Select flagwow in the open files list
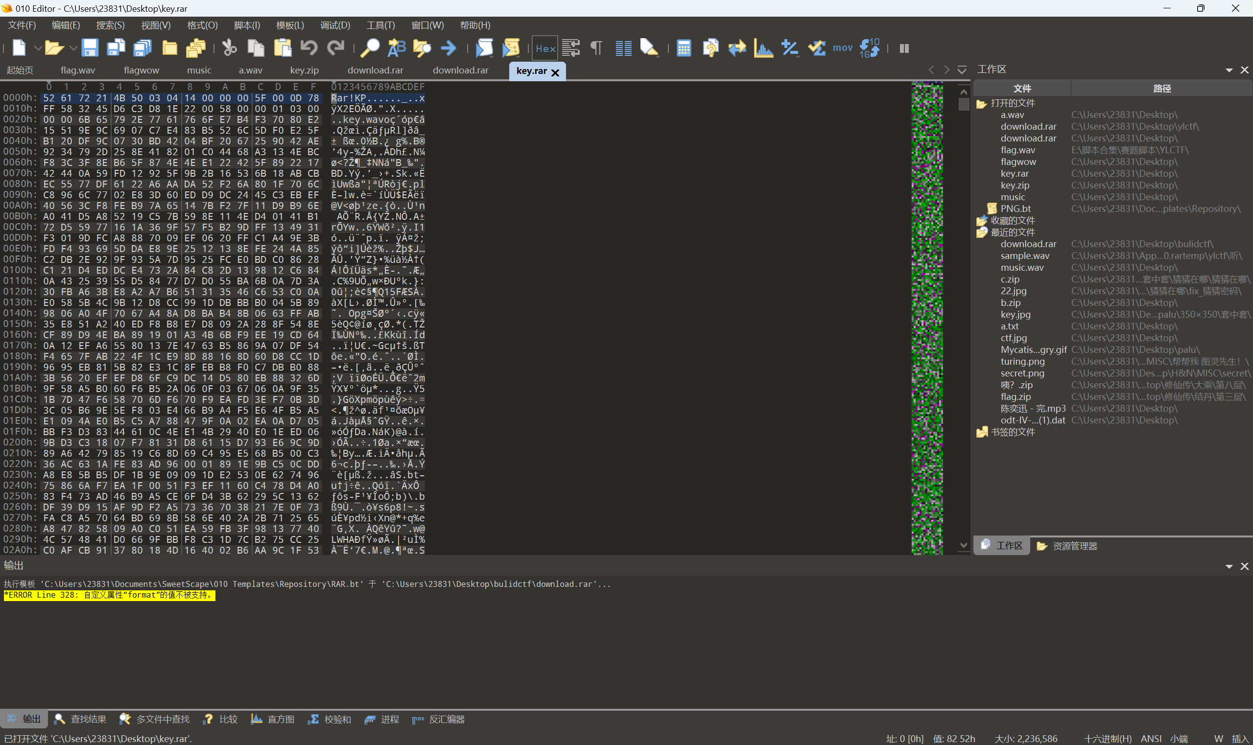 1018,162
